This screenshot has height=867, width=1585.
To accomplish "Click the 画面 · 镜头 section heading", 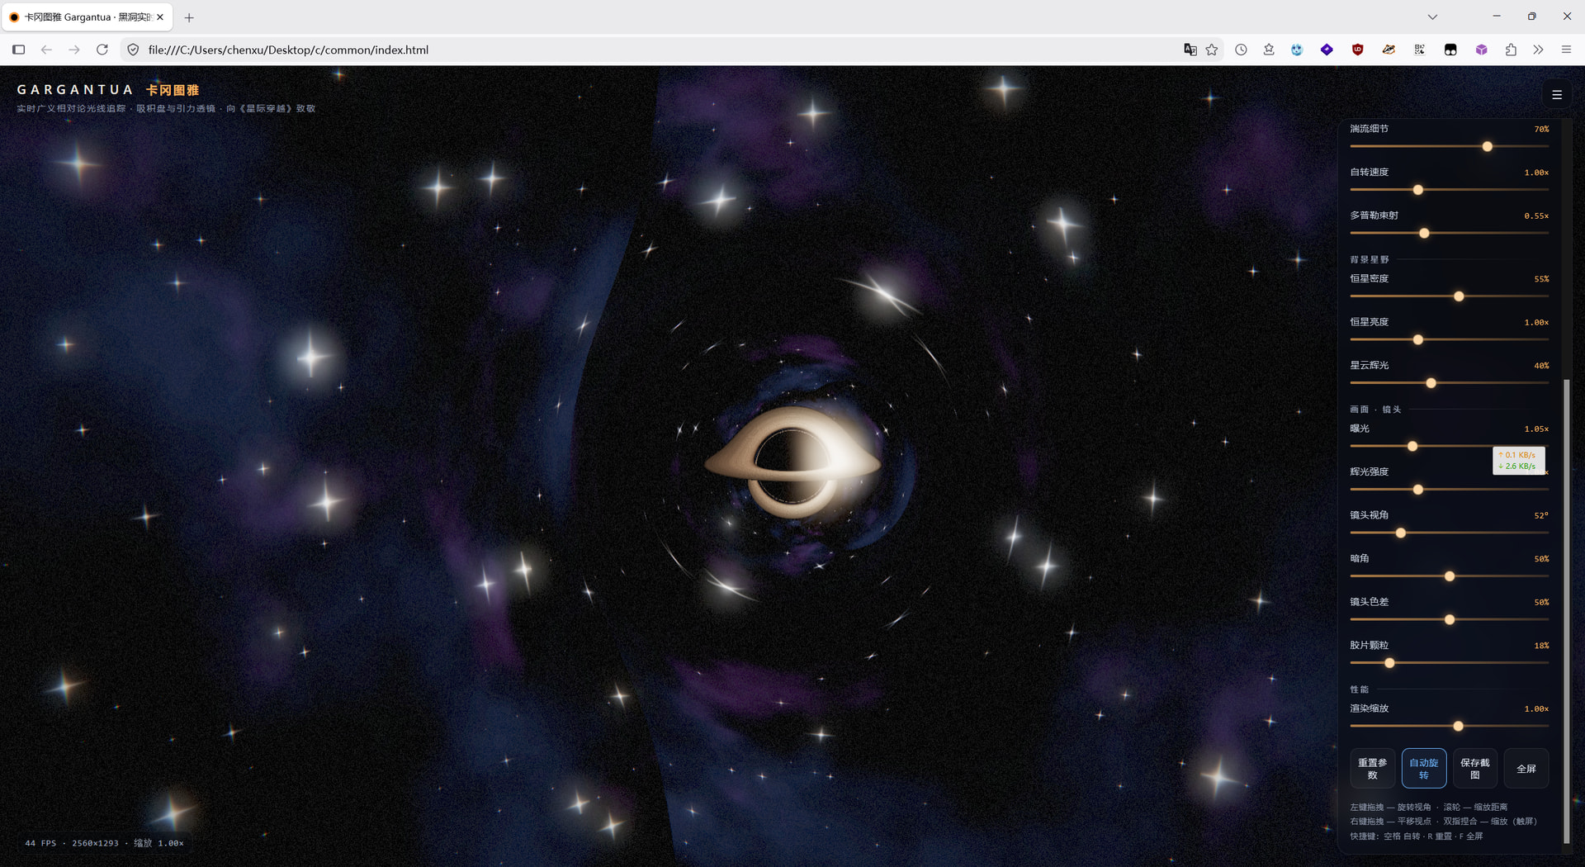I will 1375,410.
